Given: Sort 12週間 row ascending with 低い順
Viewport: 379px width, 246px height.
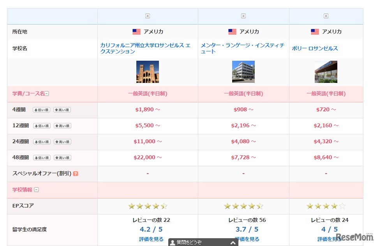Looking at the screenshot, I should click(41, 126).
